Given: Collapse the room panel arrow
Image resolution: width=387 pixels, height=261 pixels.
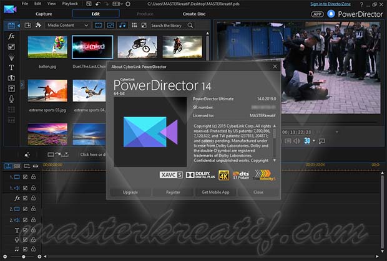Looking at the screenshot, I should 19,26.
